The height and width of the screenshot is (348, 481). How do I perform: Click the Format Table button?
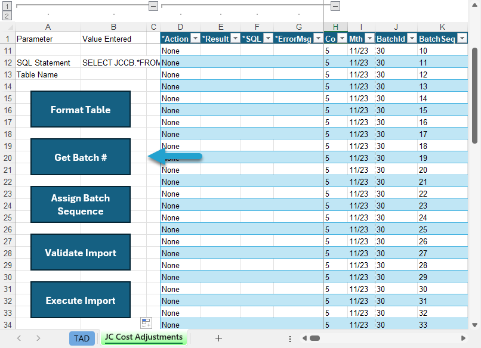pos(81,109)
